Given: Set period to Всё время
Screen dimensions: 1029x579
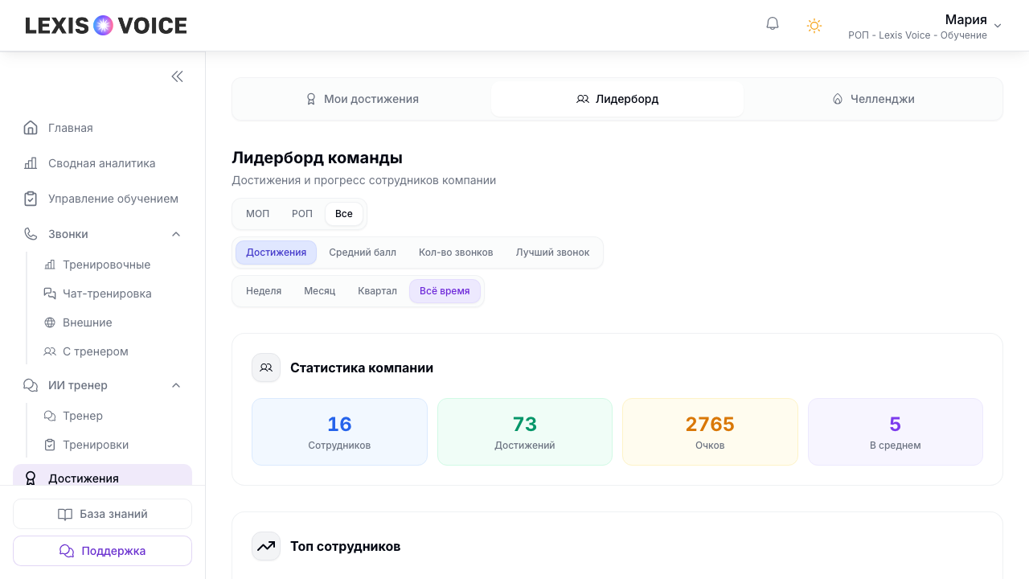Looking at the screenshot, I should tap(445, 291).
